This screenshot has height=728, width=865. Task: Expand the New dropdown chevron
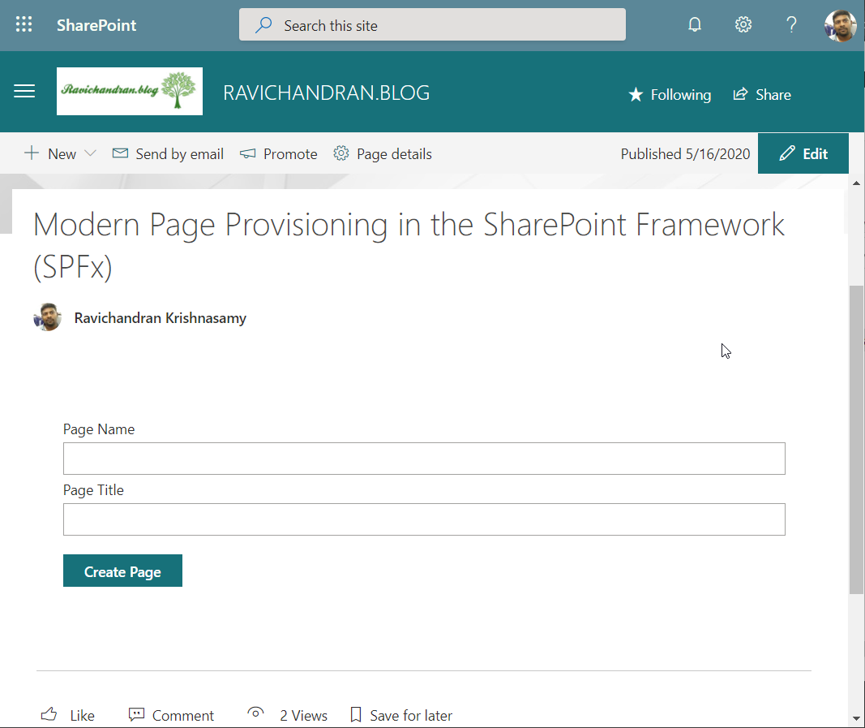click(90, 154)
